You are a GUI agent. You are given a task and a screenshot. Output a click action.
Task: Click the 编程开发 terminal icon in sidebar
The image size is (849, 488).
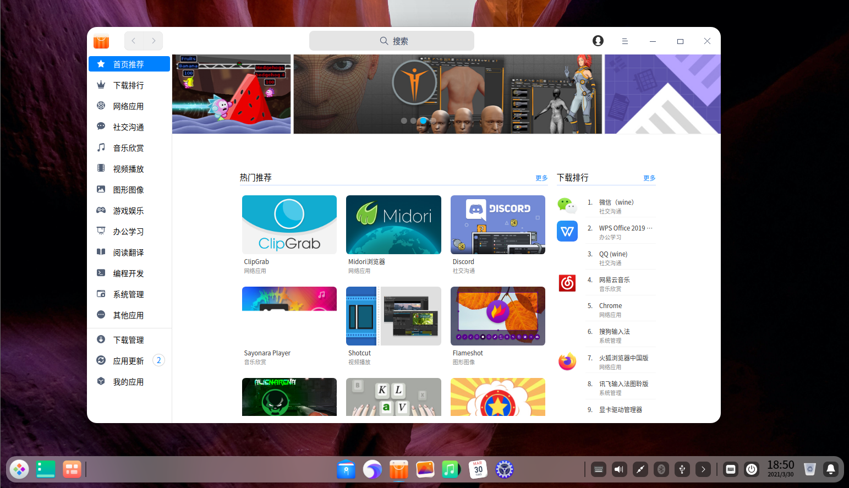(101, 273)
